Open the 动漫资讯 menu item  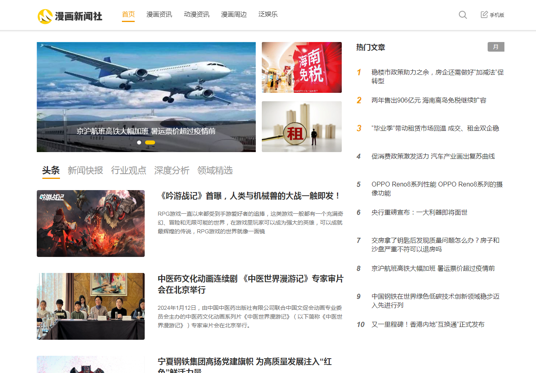197,14
